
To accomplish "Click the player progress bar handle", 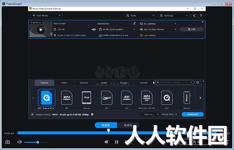I will 108,131.
